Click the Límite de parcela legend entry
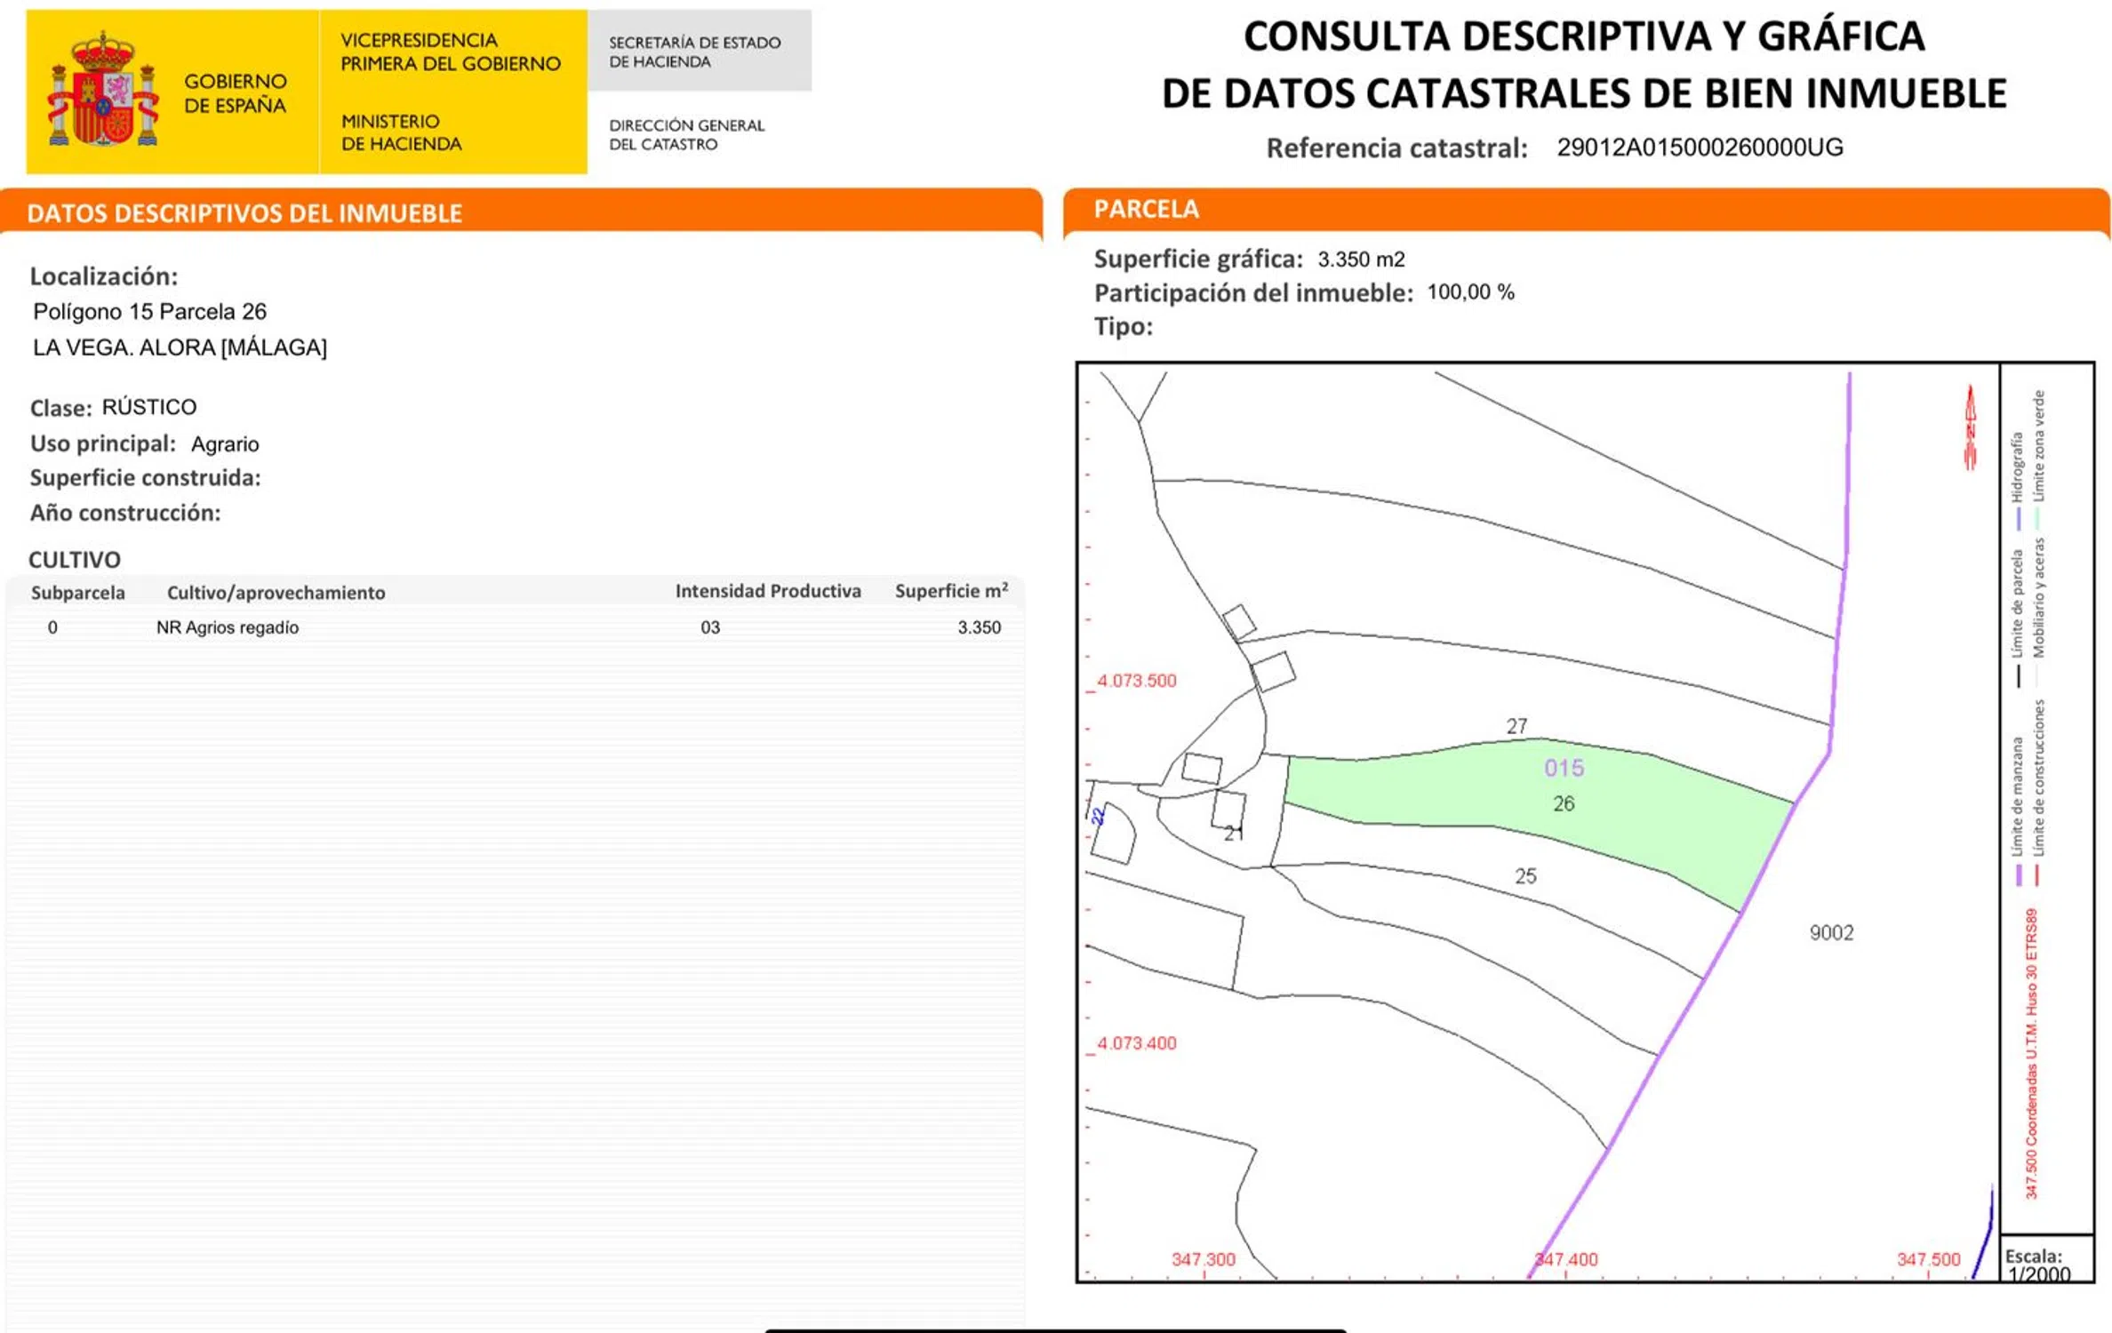The height and width of the screenshot is (1333, 2112). point(2018,619)
